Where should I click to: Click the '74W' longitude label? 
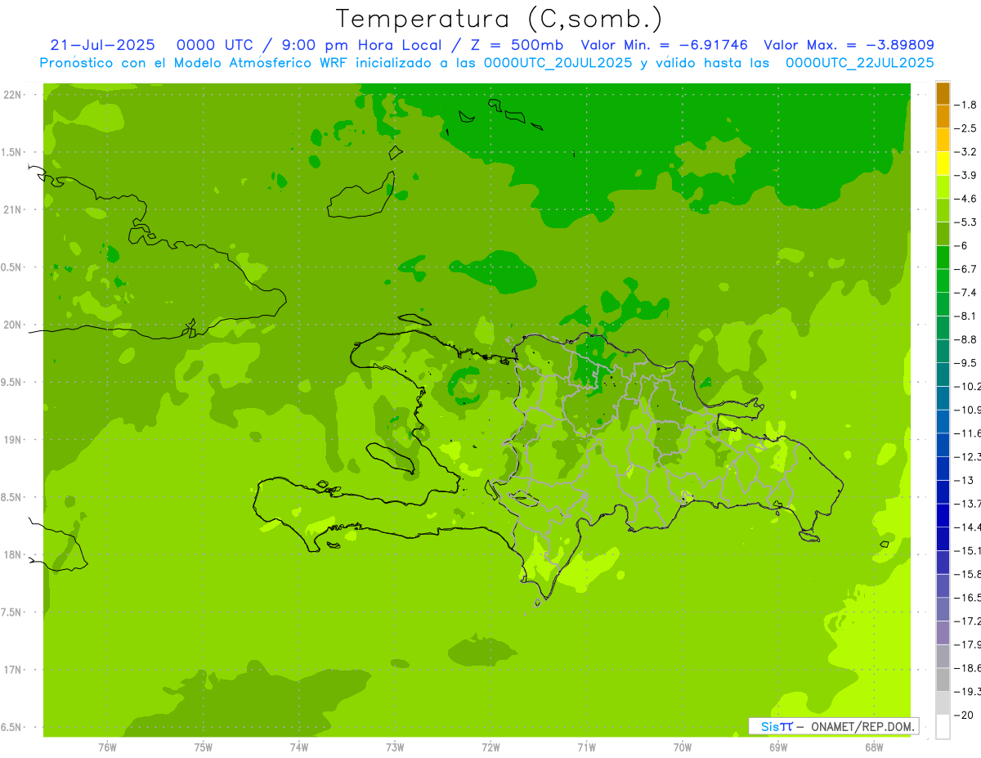tap(299, 747)
